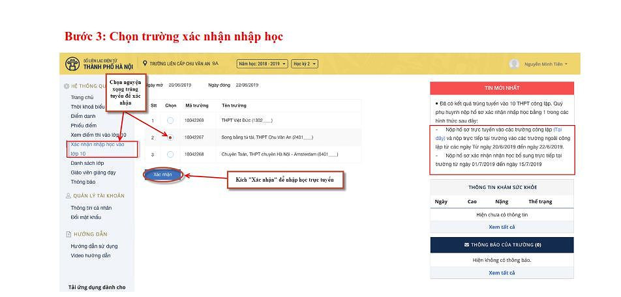Open Thông báo in the sidebar
Screen dimensions: 621x297
click(83, 182)
